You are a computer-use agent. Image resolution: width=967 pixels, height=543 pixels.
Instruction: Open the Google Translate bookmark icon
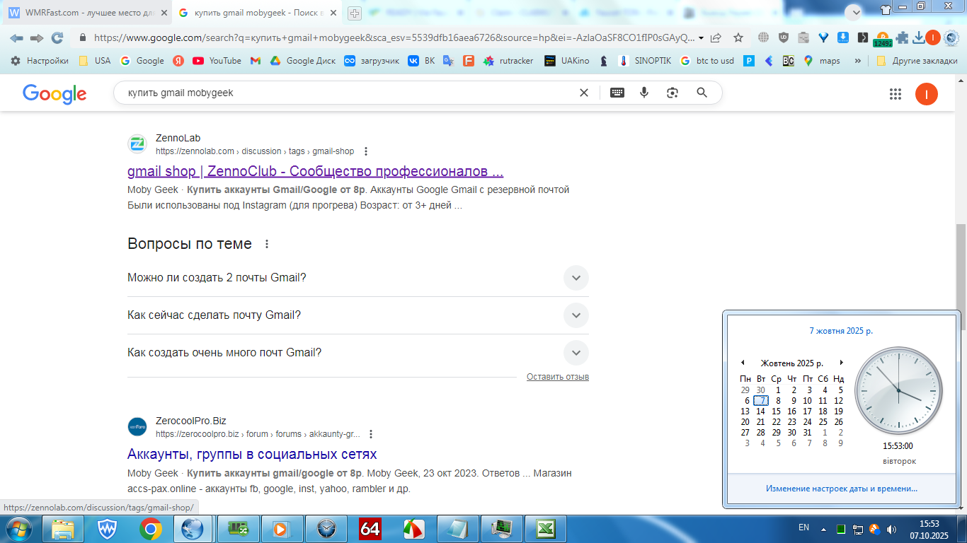(x=448, y=61)
